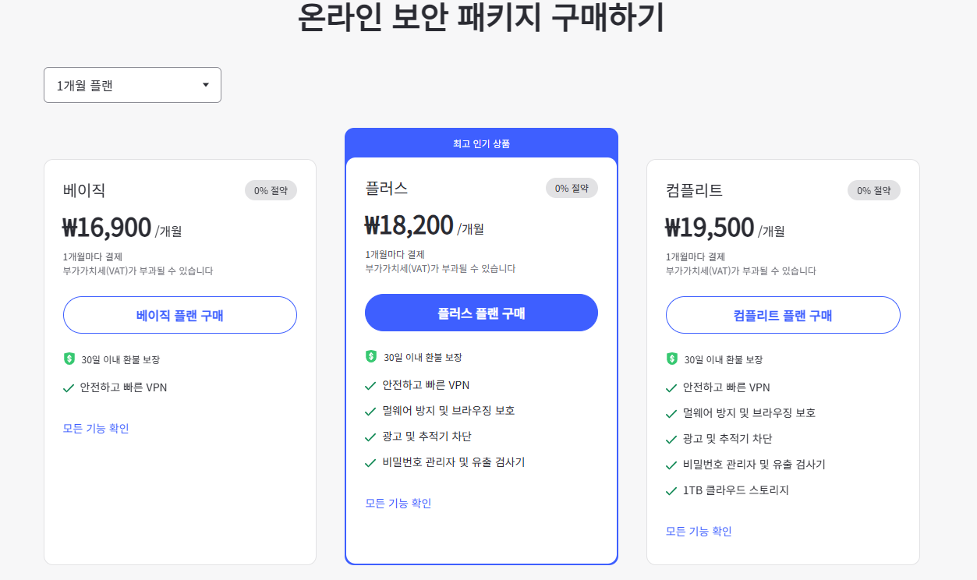Click checkmark beside 광고 및 추적기 차단 in 플러스

(370, 437)
